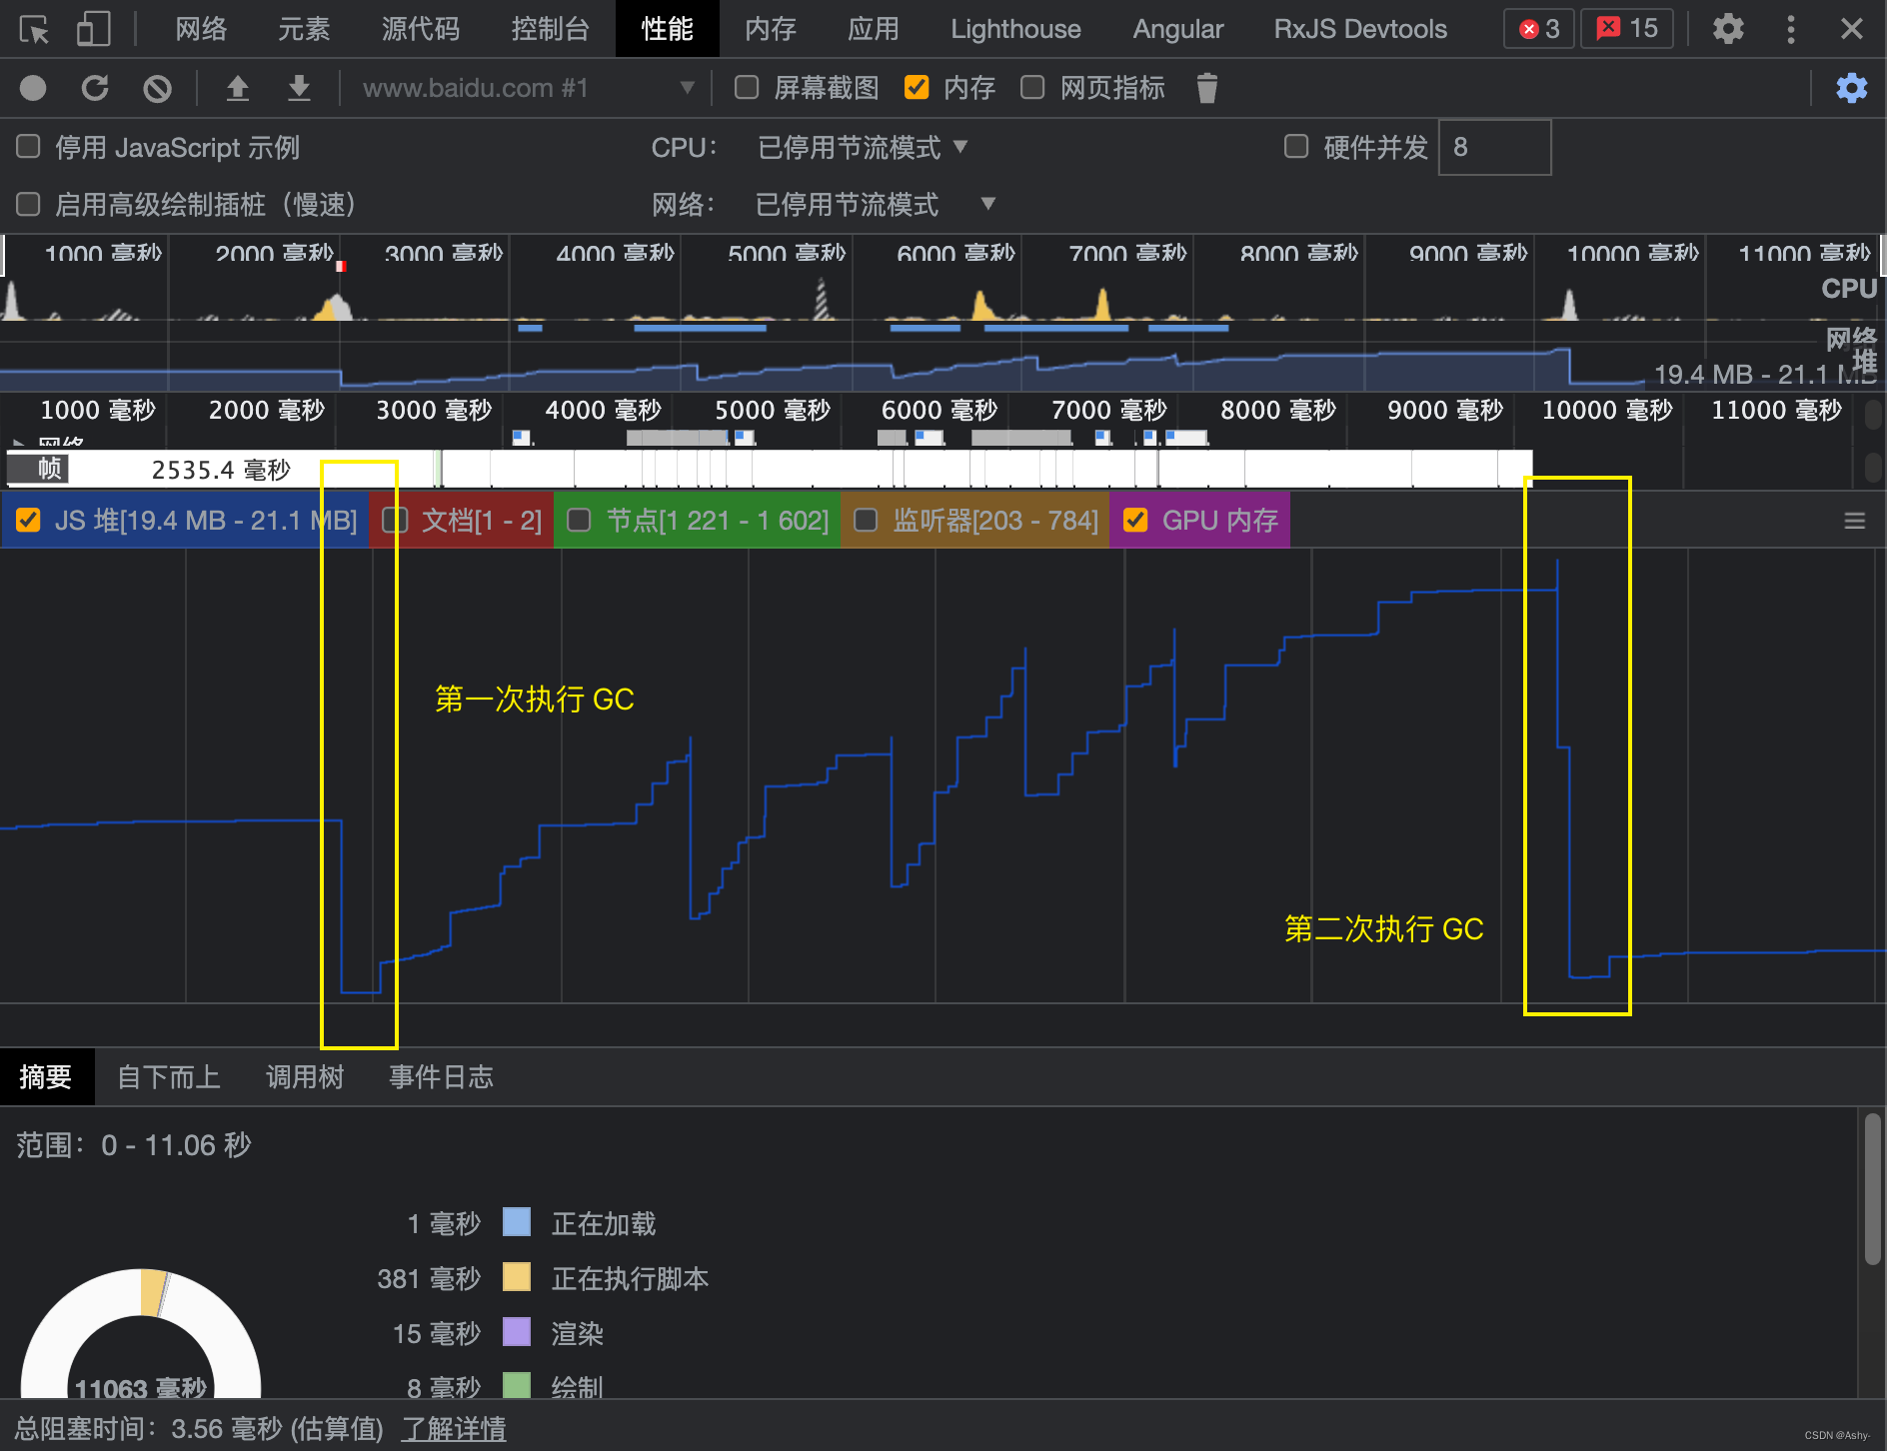Click the 了解详情 link
This screenshot has width=1887, height=1451.
(454, 1429)
